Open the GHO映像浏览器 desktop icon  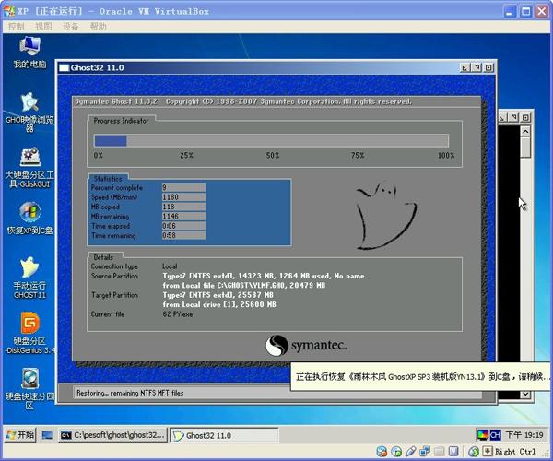(x=29, y=112)
